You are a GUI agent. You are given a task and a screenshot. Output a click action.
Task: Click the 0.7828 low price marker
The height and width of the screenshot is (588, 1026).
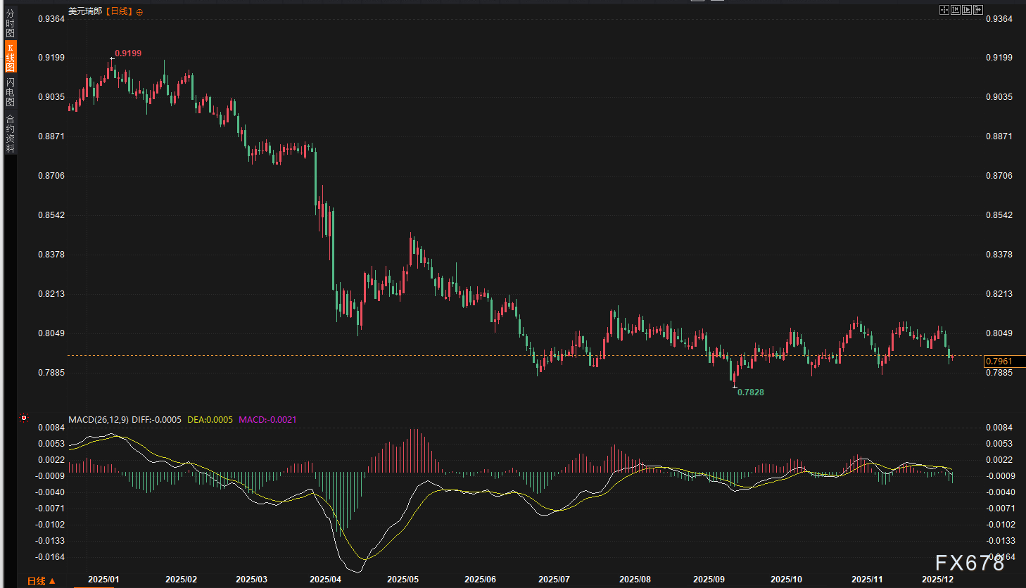[x=750, y=392]
